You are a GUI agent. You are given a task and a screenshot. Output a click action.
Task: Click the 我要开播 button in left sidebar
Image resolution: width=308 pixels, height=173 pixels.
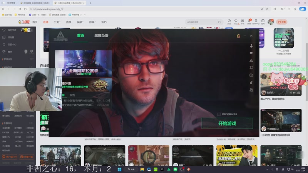pyautogui.click(x=27, y=157)
